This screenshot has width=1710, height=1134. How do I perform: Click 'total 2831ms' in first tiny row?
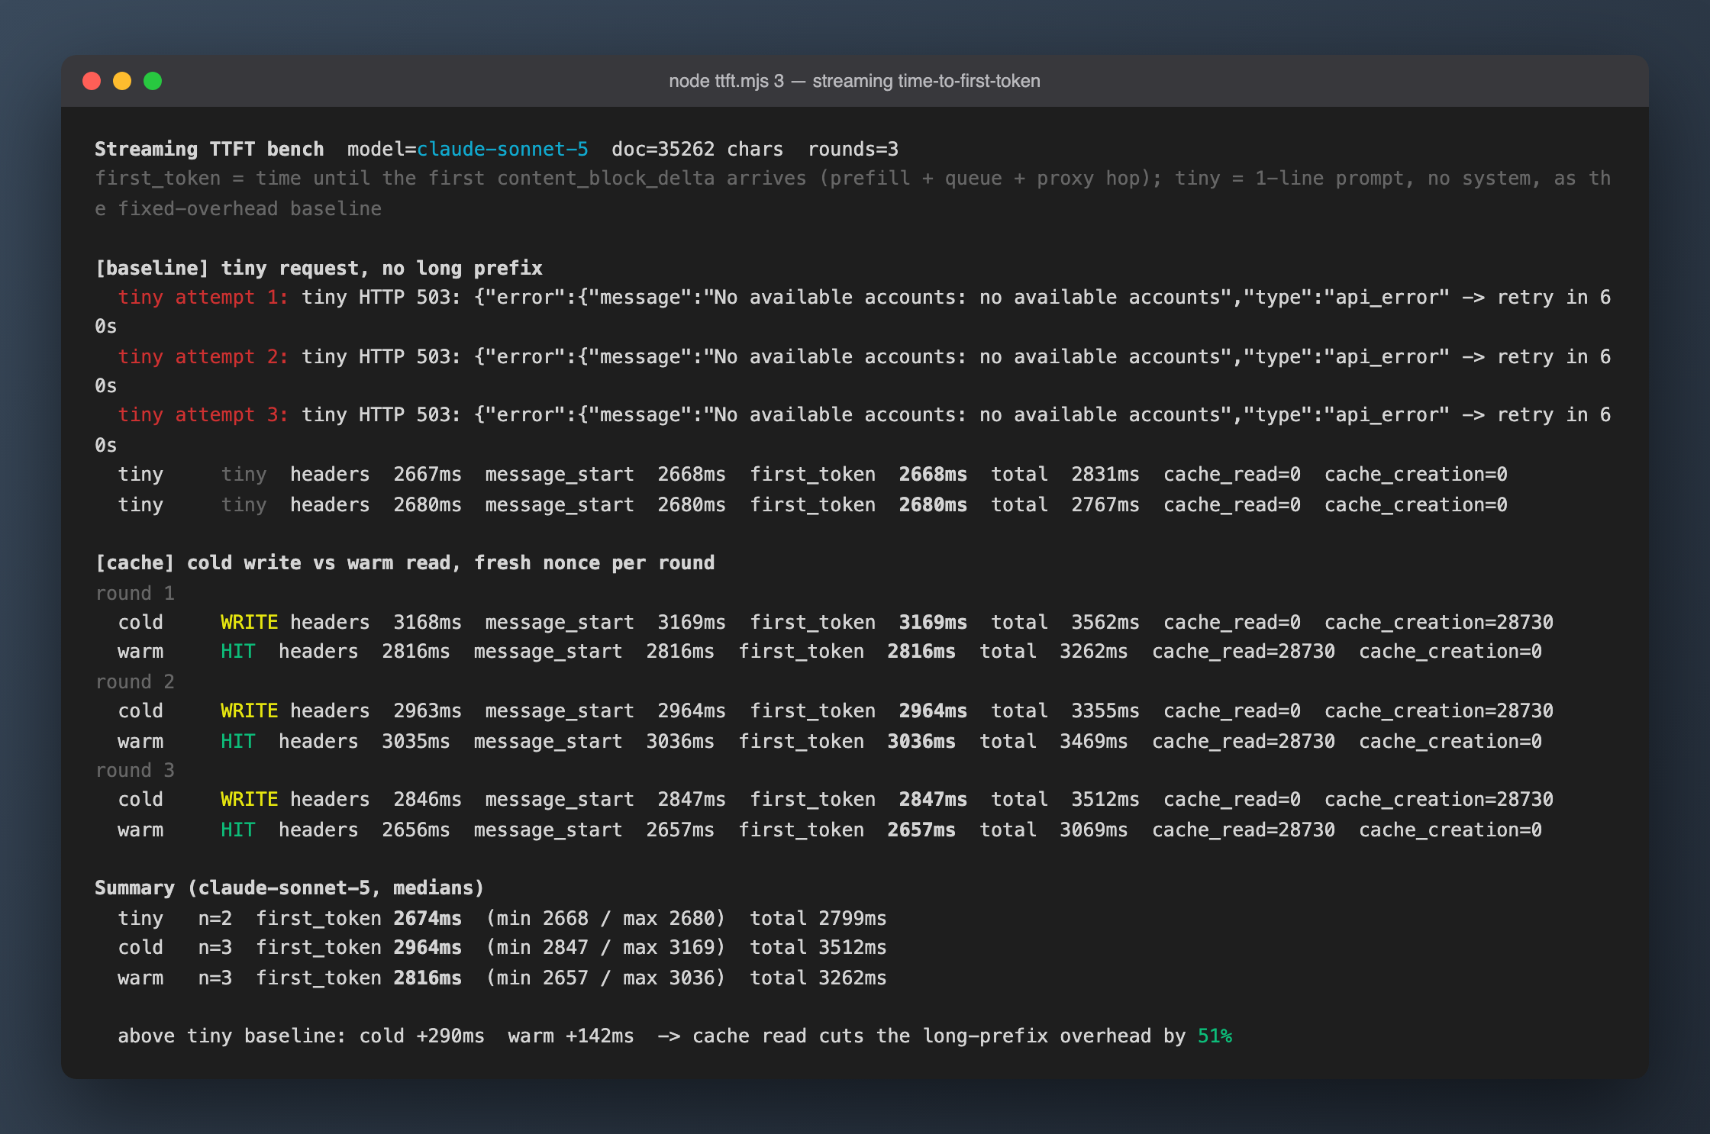tap(1065, 474)
